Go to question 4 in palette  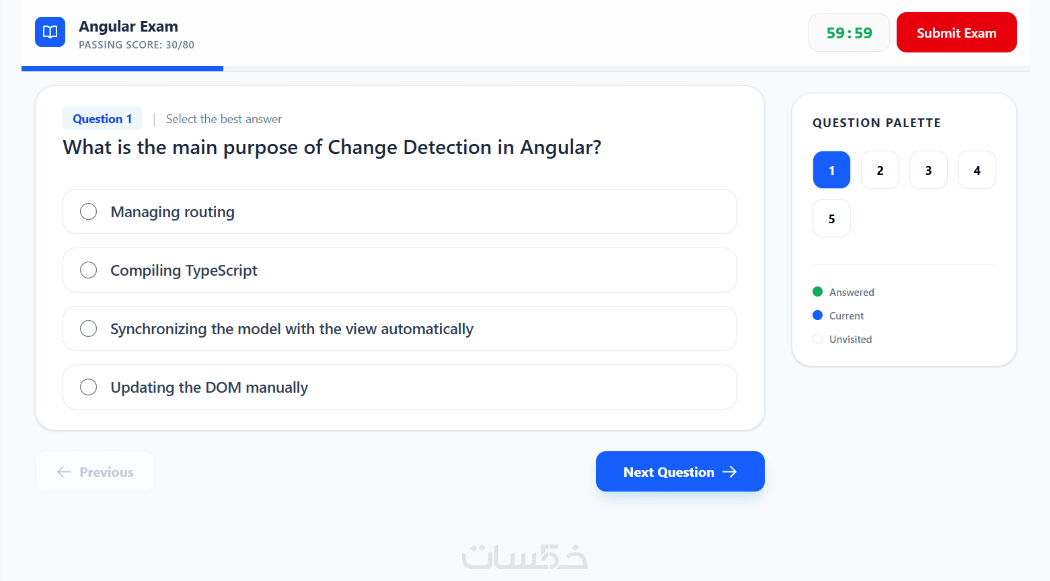point(977,170)
